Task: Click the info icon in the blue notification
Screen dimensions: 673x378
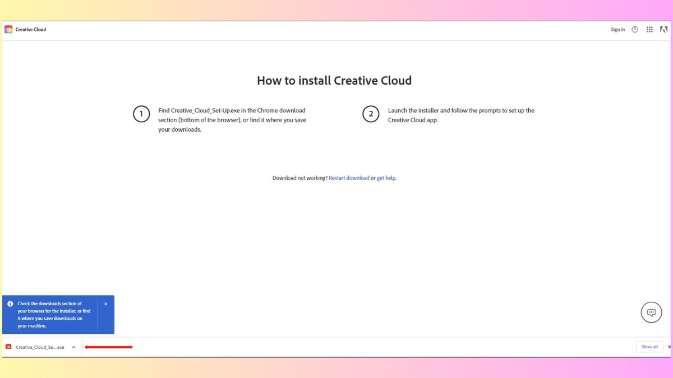Action: pyautogui.click(x=10, y=303)
